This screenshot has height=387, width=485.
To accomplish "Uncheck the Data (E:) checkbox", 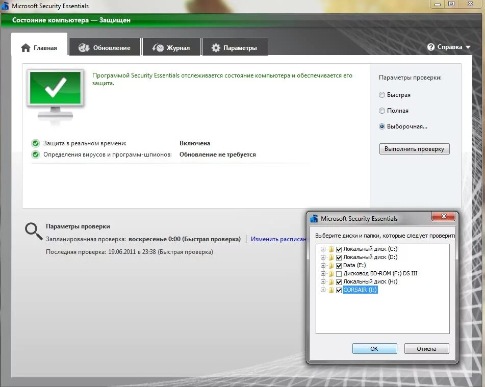I will [x=339, y=266].
